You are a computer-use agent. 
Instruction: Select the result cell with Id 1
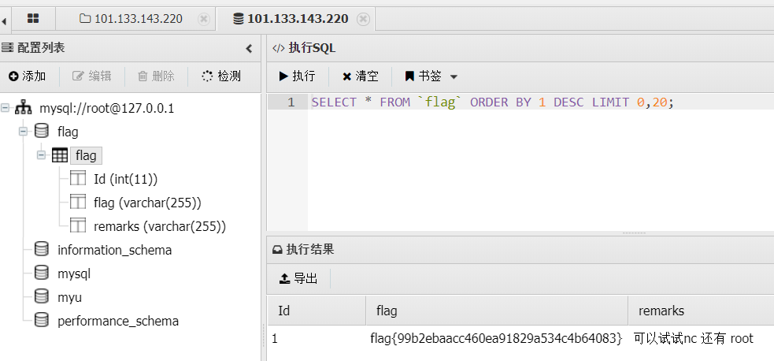click(317, 339)
